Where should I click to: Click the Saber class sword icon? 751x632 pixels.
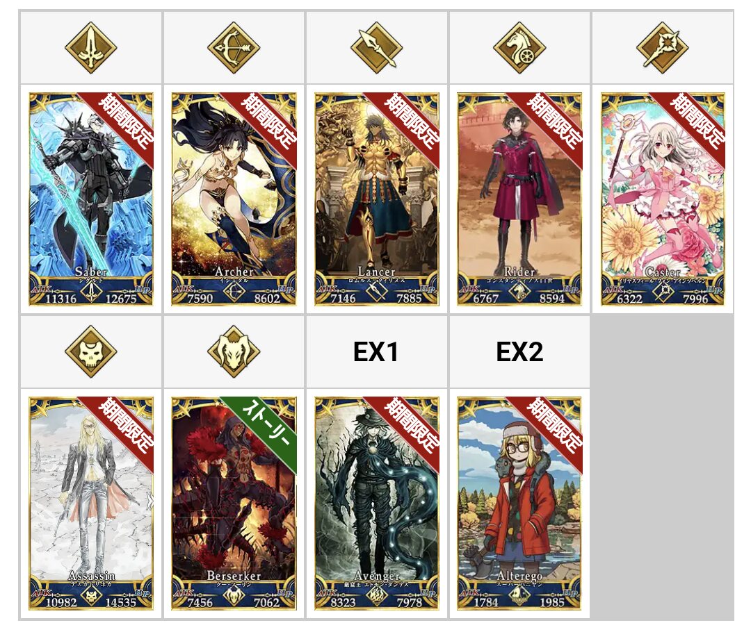click(x=90, y=48)
